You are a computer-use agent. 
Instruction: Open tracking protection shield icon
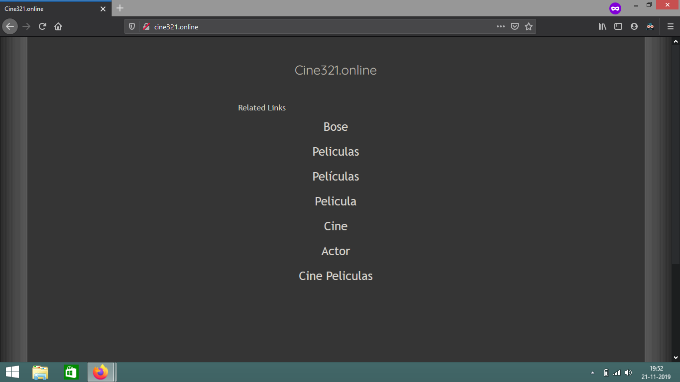click(x=132, y=26)
